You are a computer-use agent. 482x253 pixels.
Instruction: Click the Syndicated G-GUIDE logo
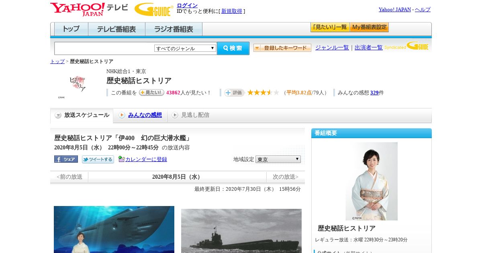(406, 46)
